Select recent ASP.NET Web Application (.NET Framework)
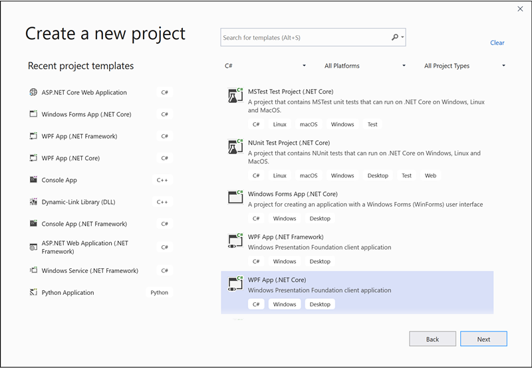 (84, 247)
